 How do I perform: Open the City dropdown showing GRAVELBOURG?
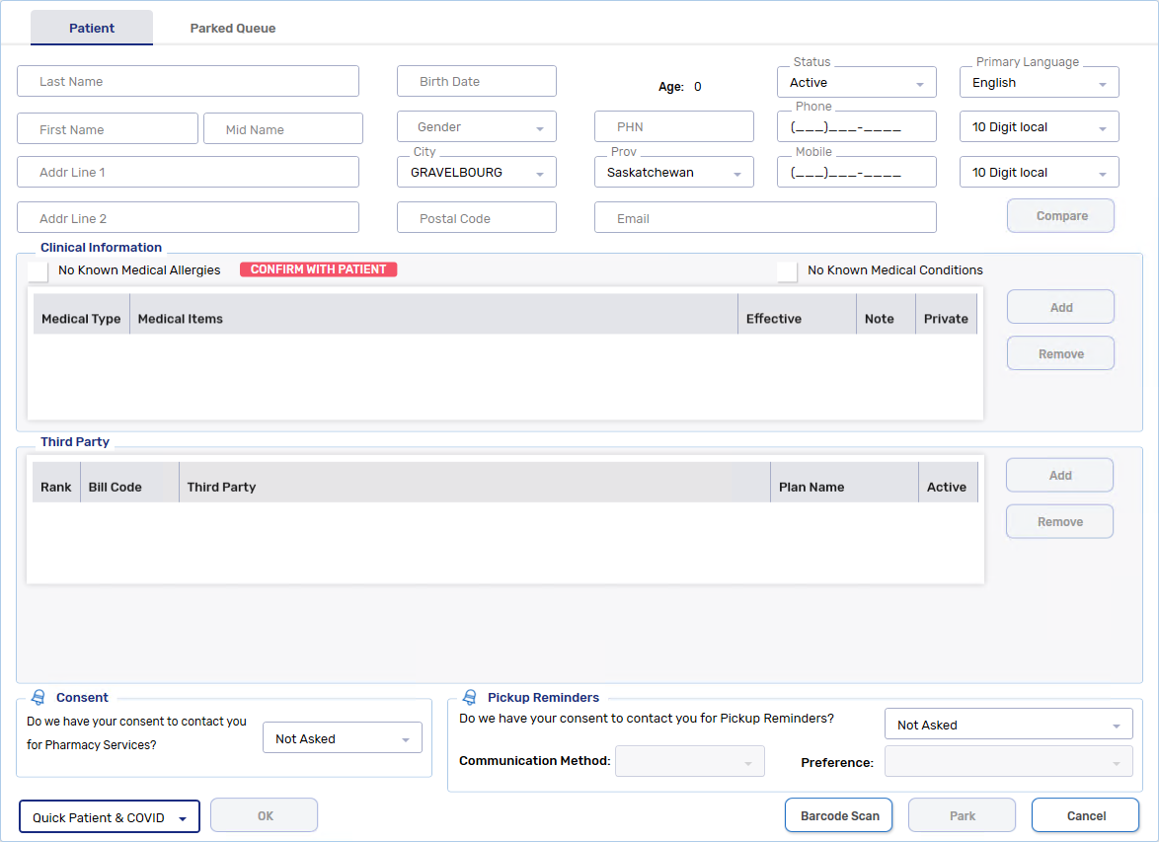pyautogui.click(x=540, y=171)
